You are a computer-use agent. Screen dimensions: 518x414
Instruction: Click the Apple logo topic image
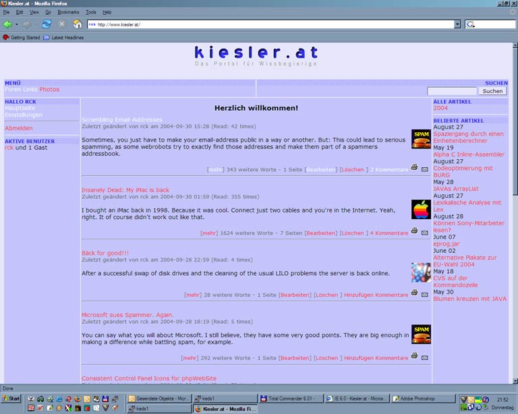coord(421,209)
